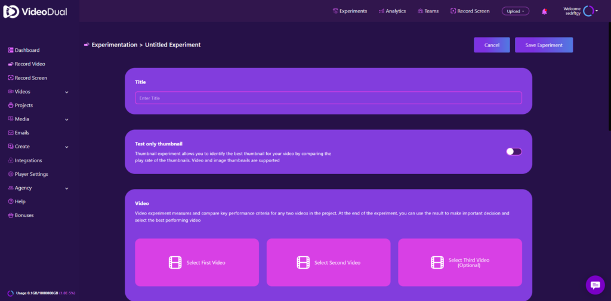Click the Projects sidebar icon
The image size is (611, 301).
(x=11, y=105)
